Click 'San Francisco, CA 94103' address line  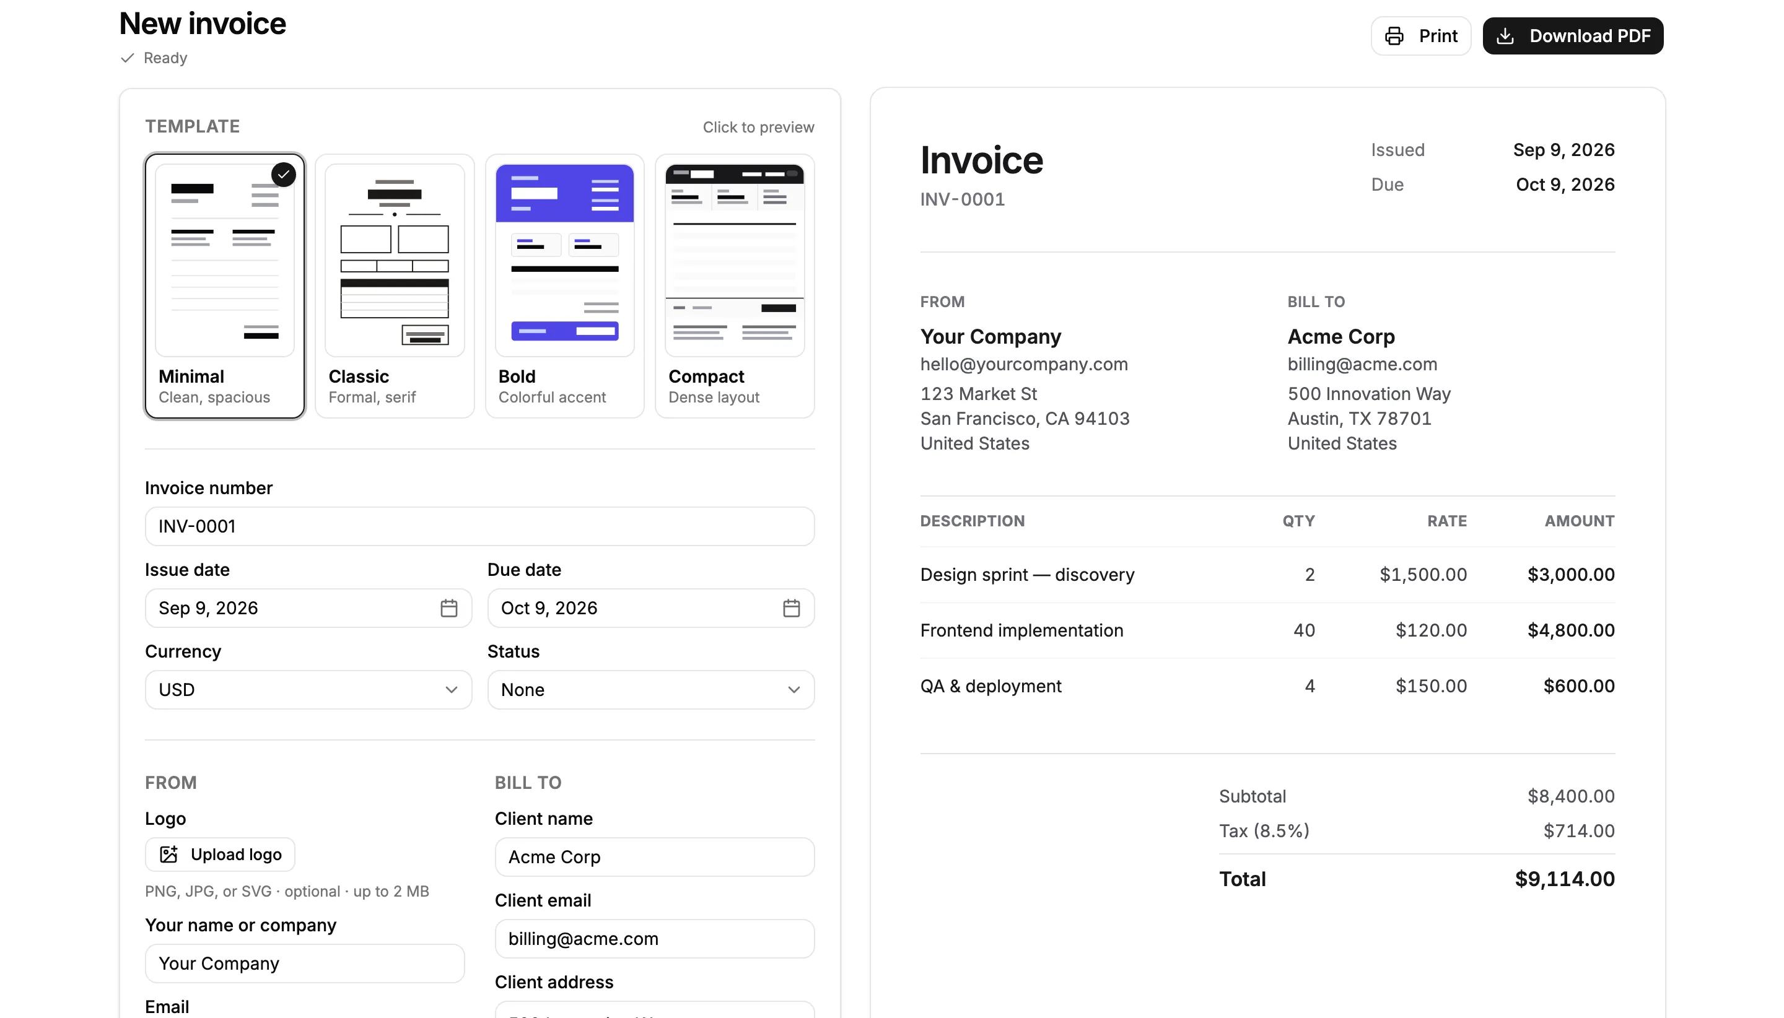pyautogui.click(x=1025, y=419)
